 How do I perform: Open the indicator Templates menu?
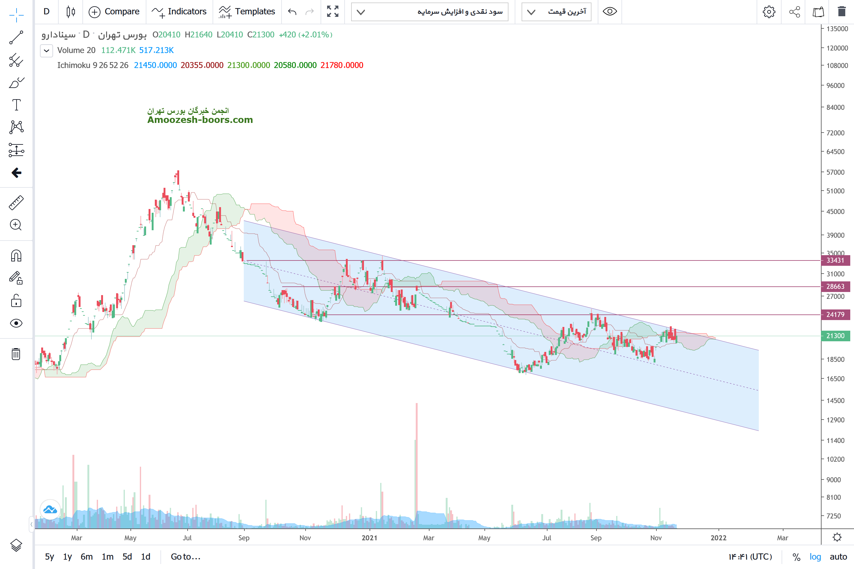[247, 12]
